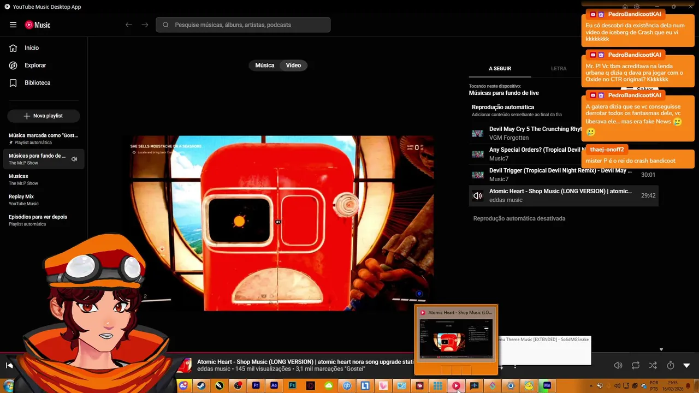The width and height of the screenshot is (699, 393).
Task: Skip to previous track
Action: [9, 365]
